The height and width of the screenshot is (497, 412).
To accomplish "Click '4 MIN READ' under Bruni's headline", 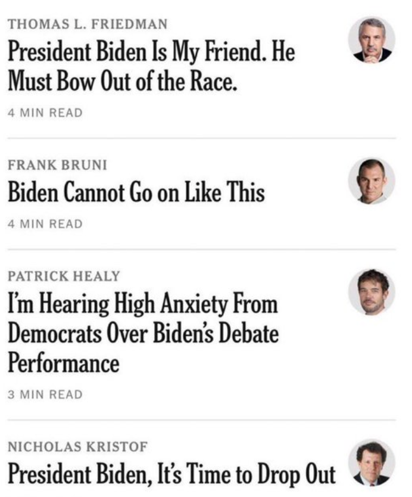I will tap(45, 224).
